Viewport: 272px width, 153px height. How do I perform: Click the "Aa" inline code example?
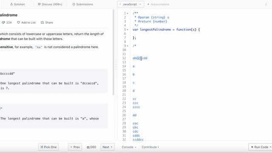(x=39, y=47)
